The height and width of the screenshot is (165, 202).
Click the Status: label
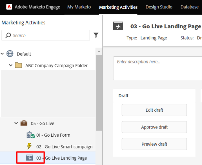(x=187, y=38)
